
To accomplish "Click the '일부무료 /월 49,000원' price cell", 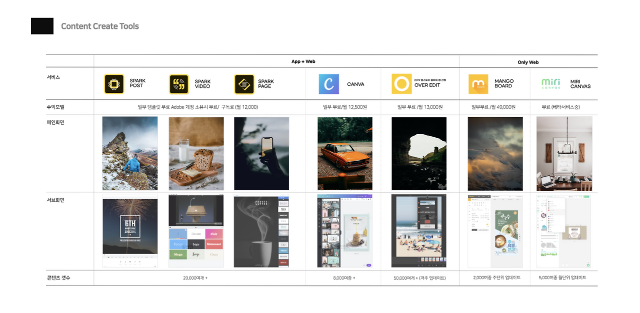I will point(493,107).
